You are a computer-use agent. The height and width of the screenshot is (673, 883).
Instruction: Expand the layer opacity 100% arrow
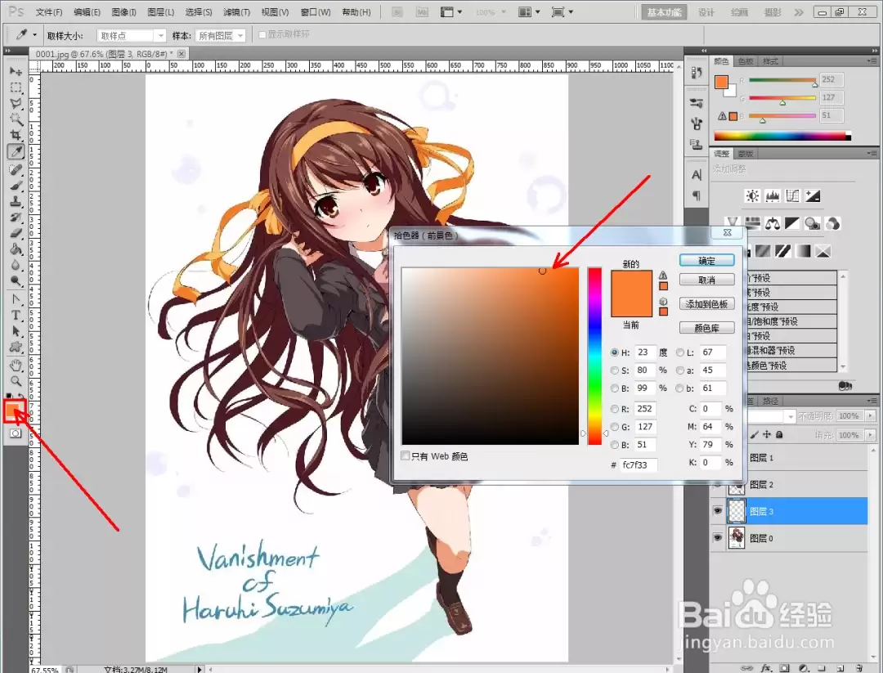[871, 415]
